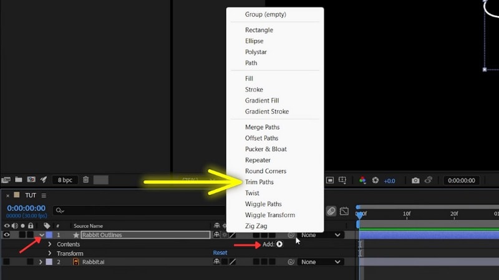
Task: Select Repeater in Add menu
Action: tap(258, 160)
